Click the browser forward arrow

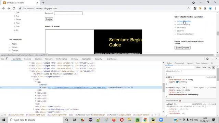coord(9,8)
